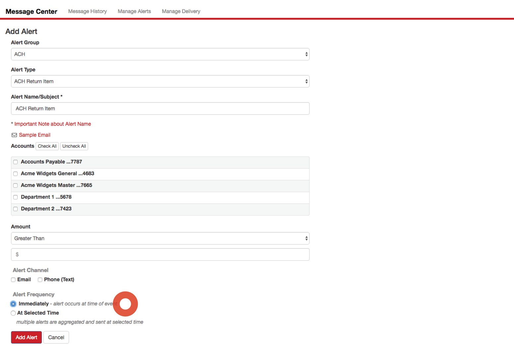The height and width of the screenshot is (360, 514).
Task: Switch to the Message History tab
Action: click(x=87, y=11)
